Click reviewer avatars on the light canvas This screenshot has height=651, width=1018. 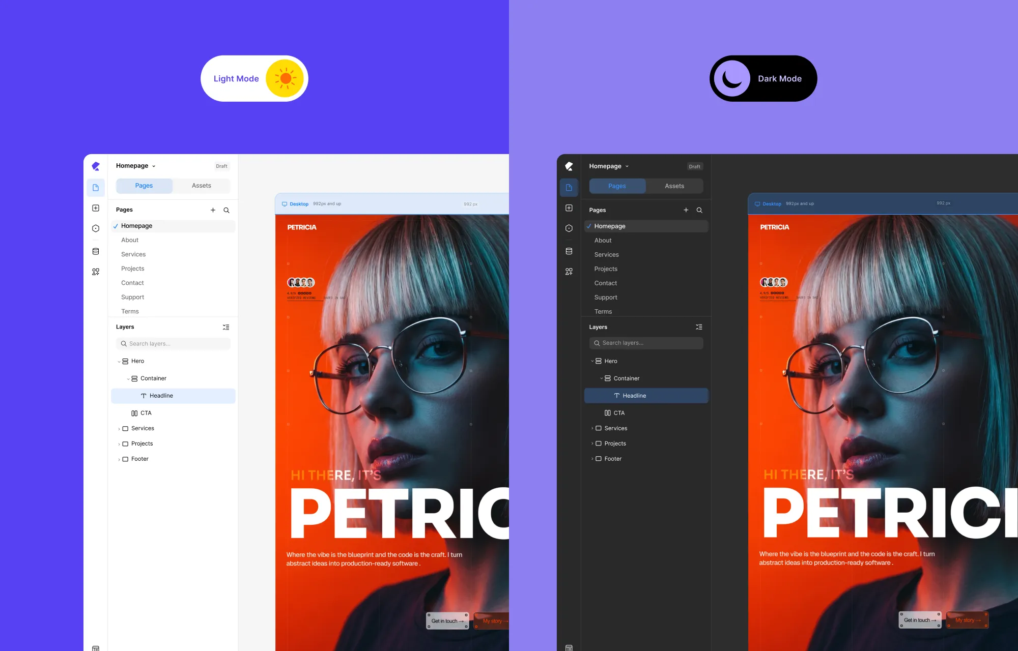point(301,282)
